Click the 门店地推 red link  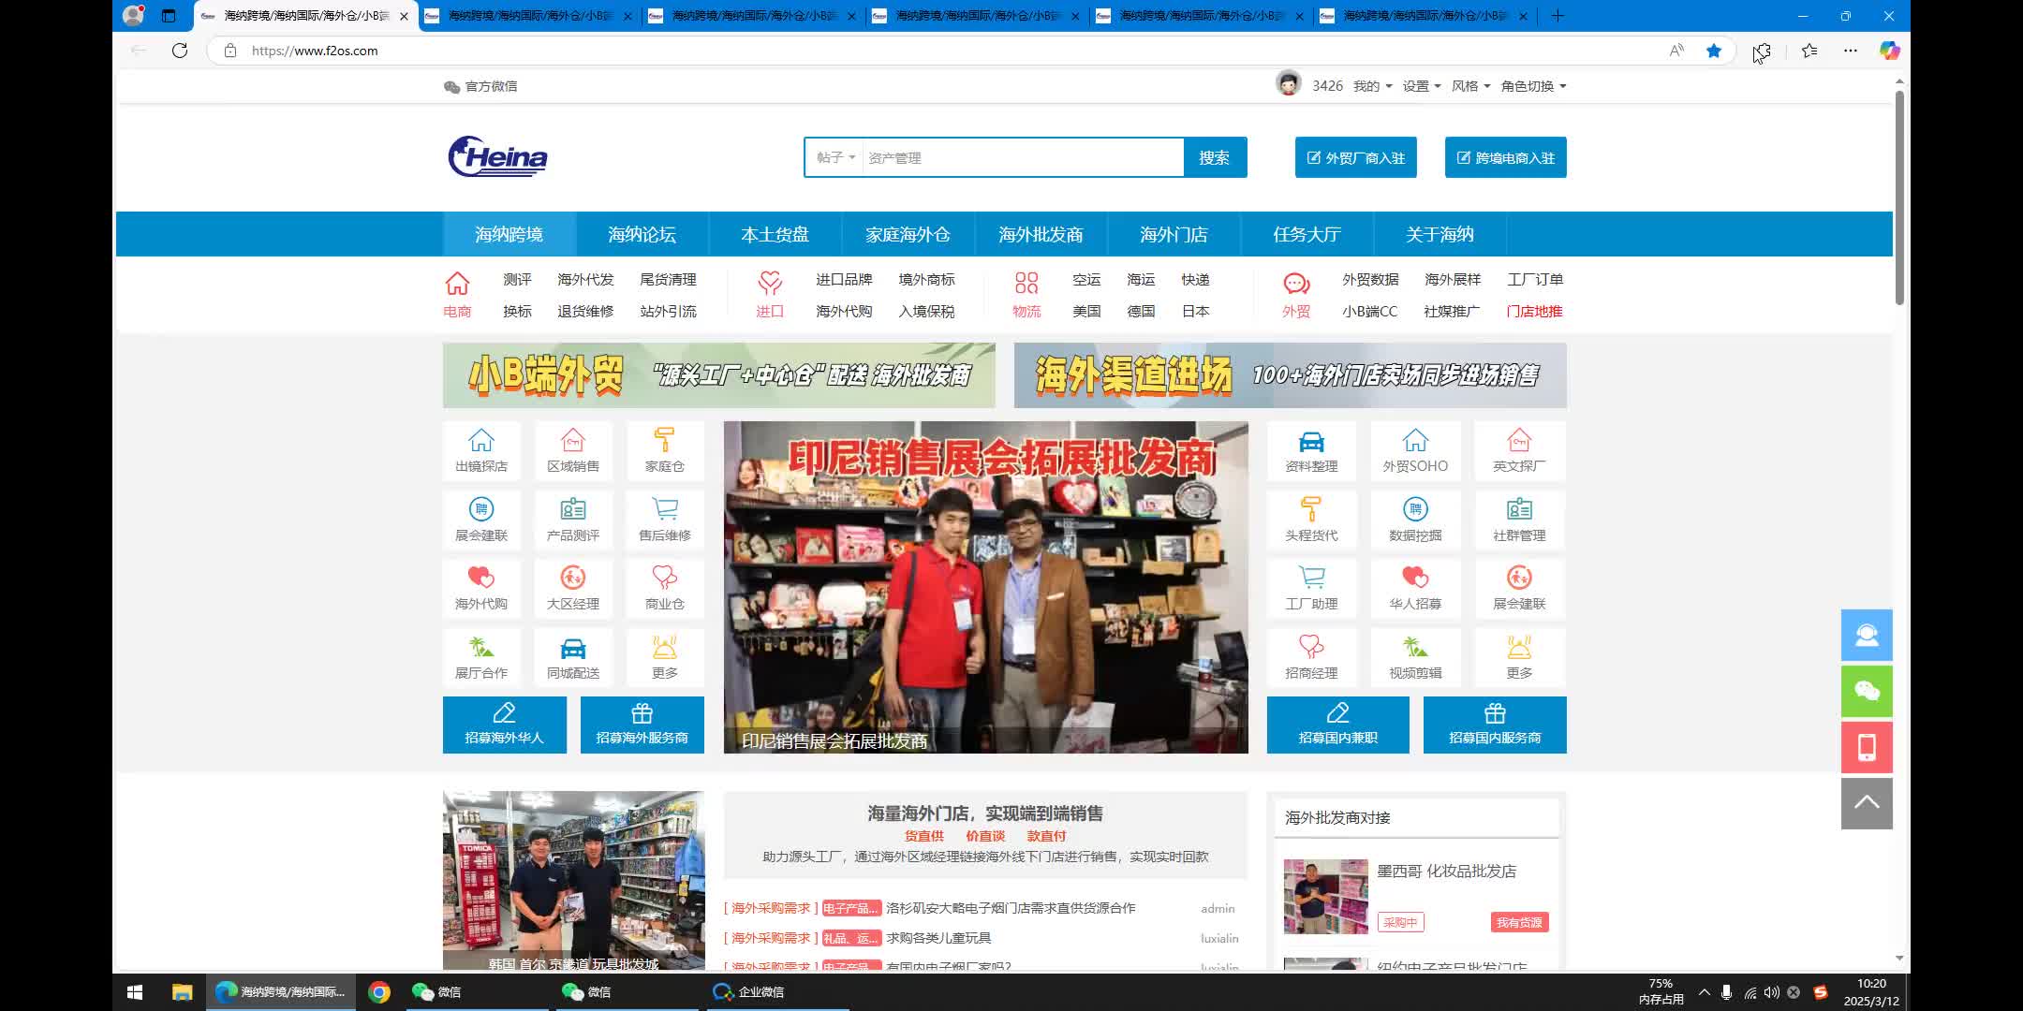[x=1534, y=311]
